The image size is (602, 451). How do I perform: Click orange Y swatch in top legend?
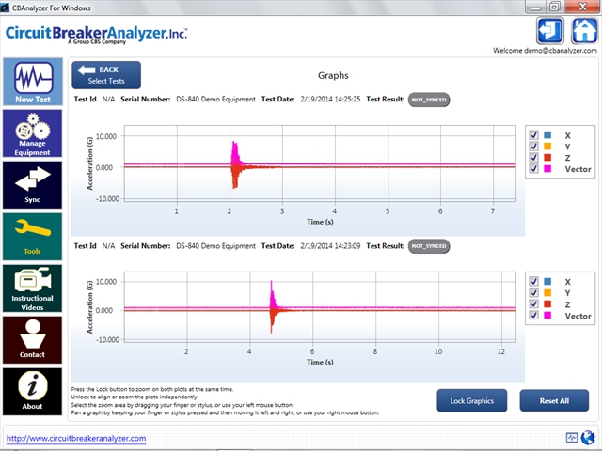547,147
